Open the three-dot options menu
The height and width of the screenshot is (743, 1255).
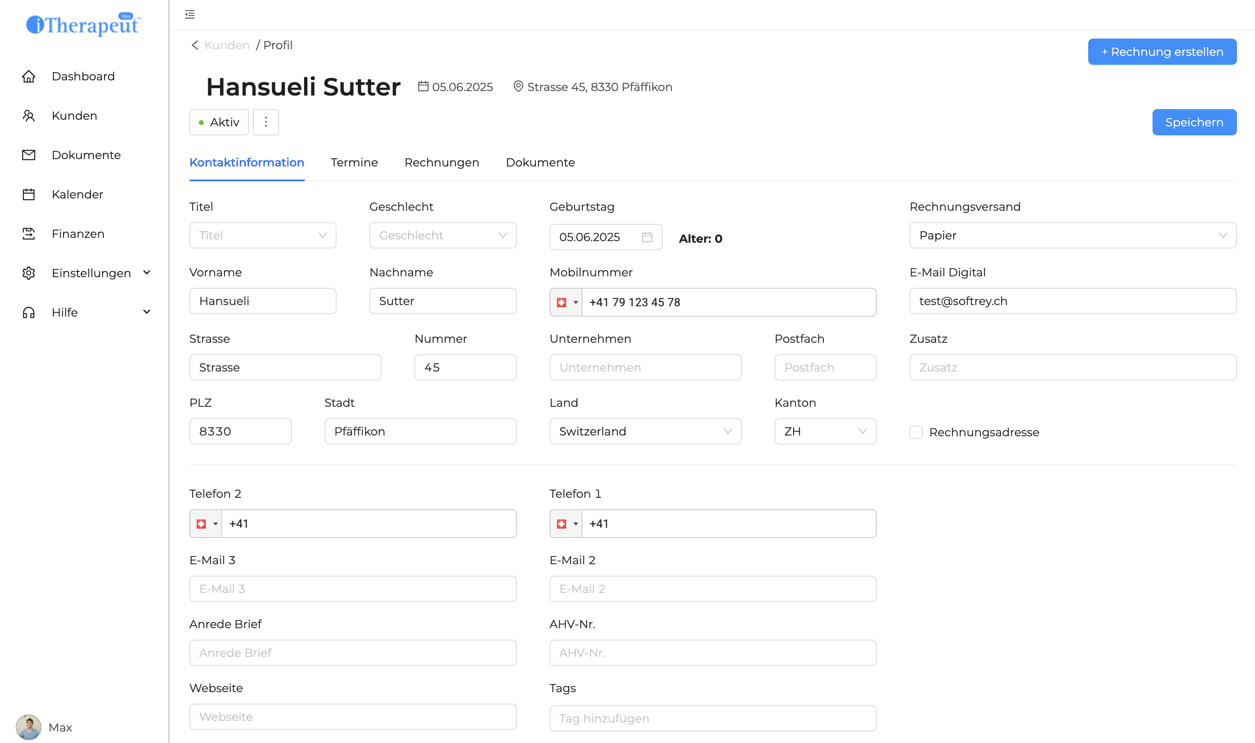pos(266,122)
